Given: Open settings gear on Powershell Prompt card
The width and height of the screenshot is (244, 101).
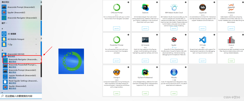Looking at the screenshot, I should (128, 35).
